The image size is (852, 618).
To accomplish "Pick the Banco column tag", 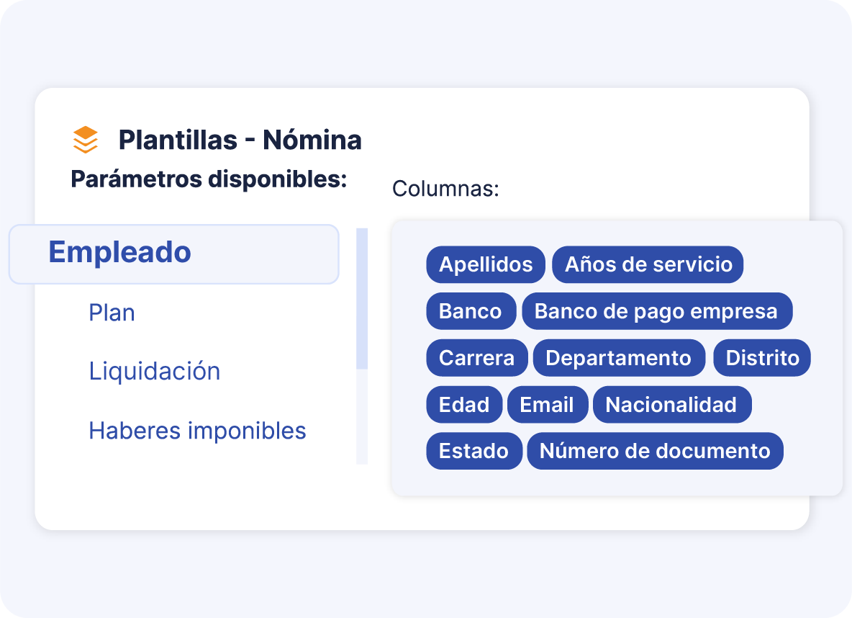I will pyautogui.click(x=471, y=310).
